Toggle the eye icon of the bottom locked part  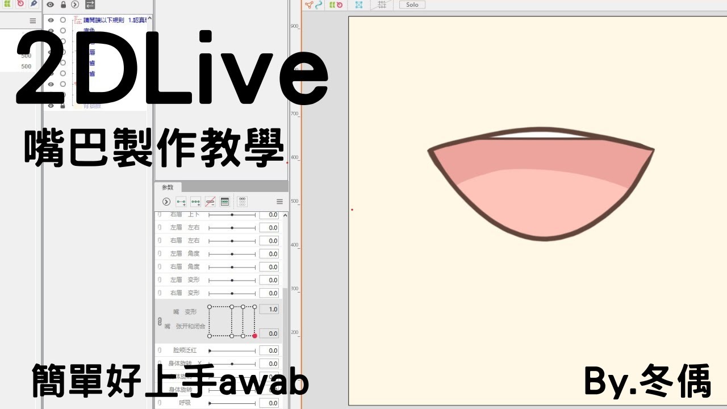tap(51, 106)
